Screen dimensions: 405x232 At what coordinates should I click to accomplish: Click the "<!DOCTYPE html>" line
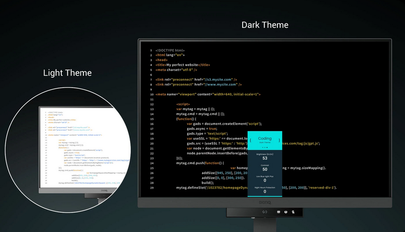pyautogui.click(x=170, y=50)
